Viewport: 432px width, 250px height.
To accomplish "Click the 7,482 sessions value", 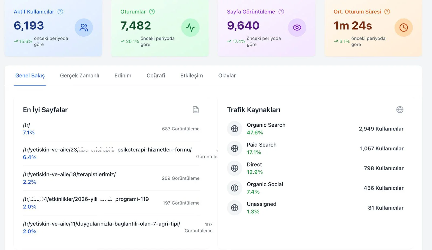I will [136, 26].
